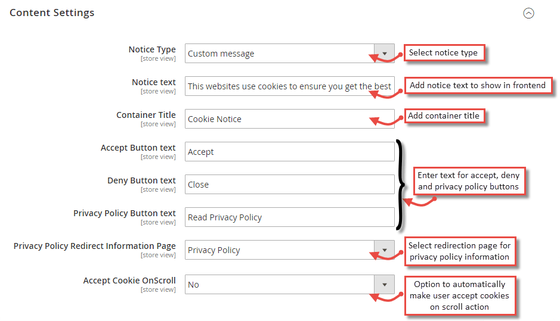
Task: Click the Notice text input field
Action: (290, 86)
